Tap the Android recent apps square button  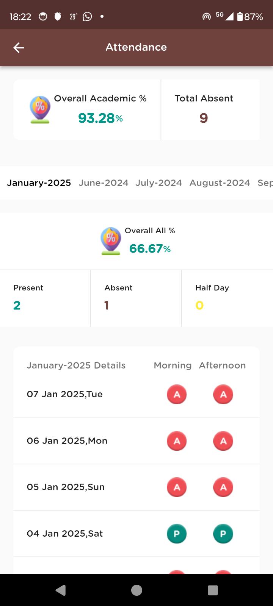213,590
